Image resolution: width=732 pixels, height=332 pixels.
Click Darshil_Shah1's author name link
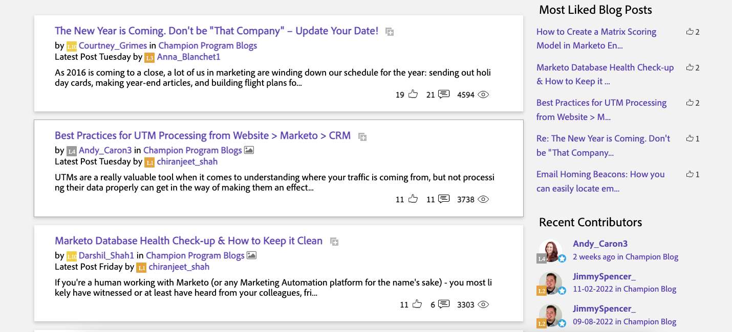click(107, 255)
